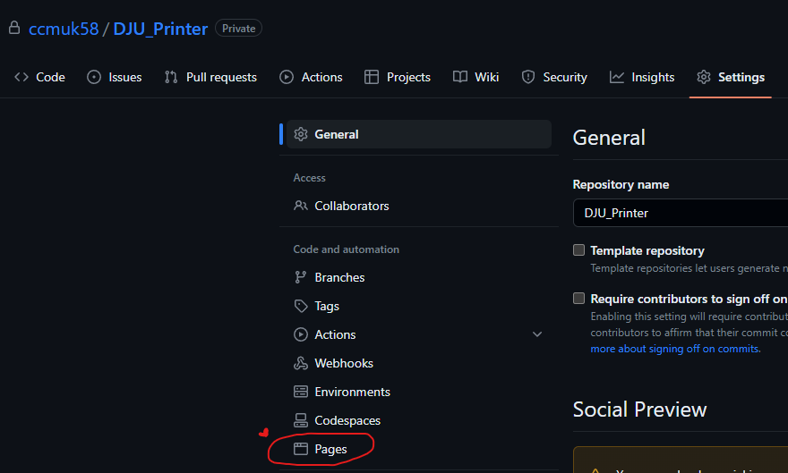Click the Issues circle-dot icon
This screenshot has width=788, height=473.
pos(94,77)
